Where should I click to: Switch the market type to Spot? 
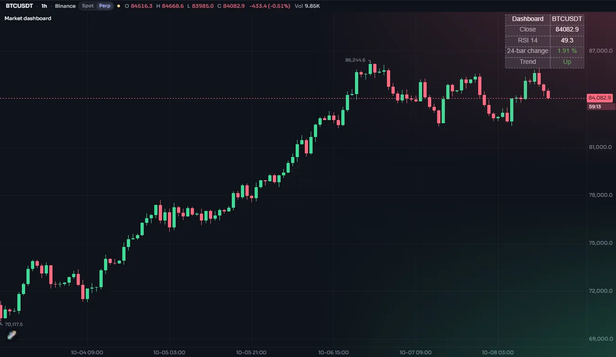[88, 6]
